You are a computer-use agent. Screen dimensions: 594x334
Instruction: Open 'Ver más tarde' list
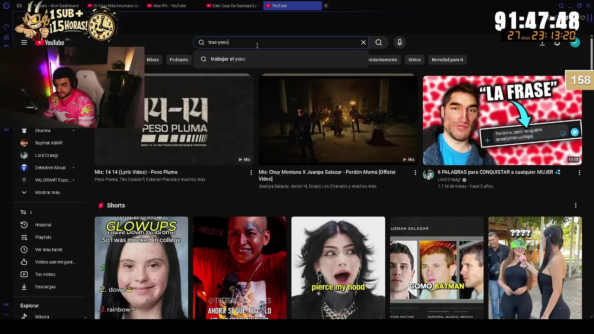tap(49, 250)
